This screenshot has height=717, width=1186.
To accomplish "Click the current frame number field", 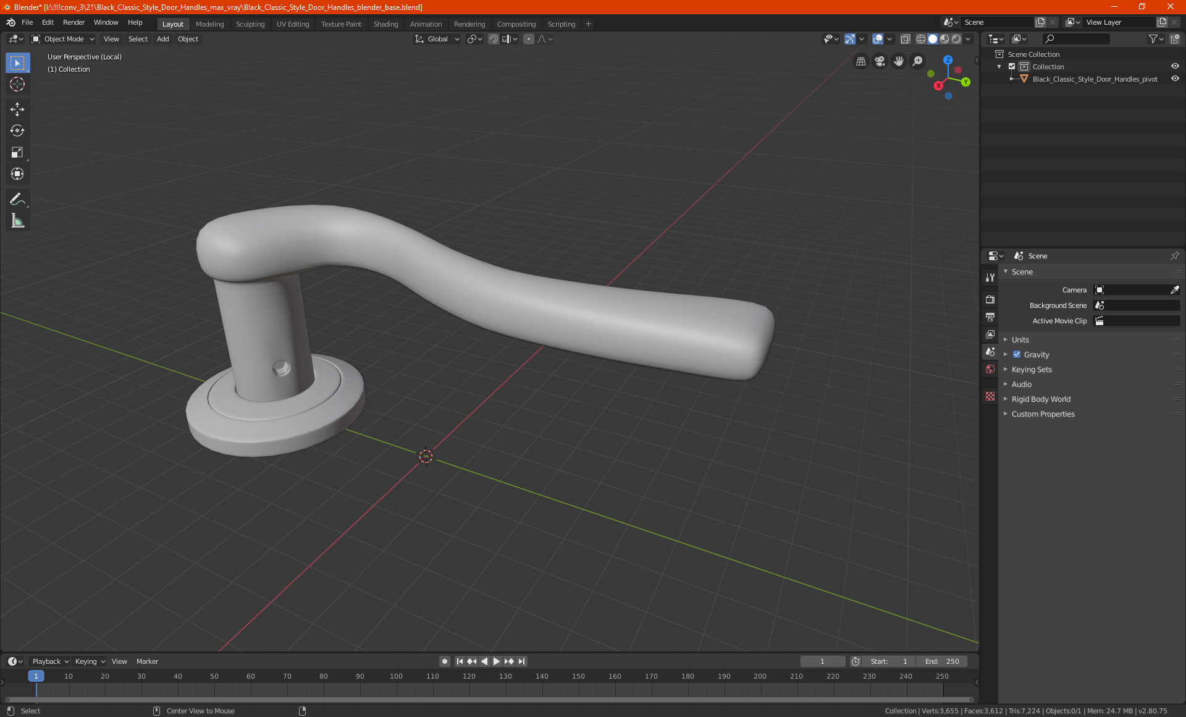I will (x=822, y=661).
